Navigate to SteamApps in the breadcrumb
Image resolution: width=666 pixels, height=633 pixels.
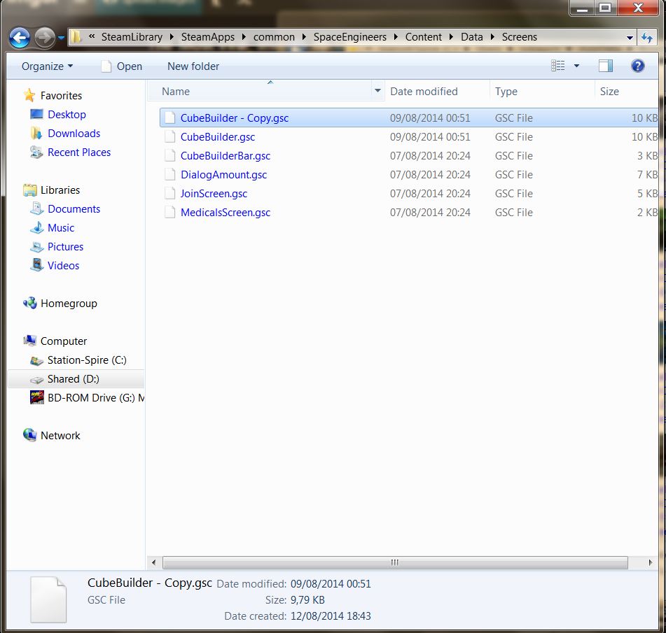pos(208,37)
